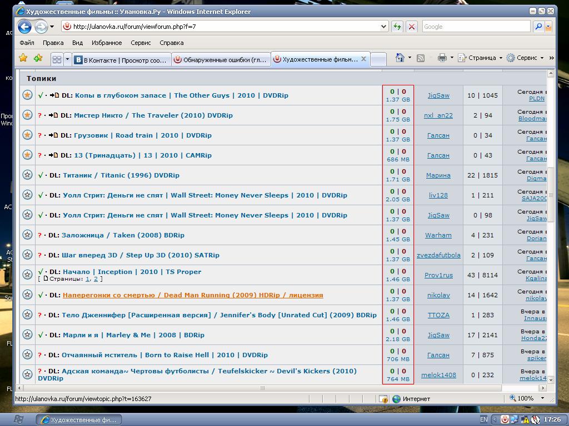Open author Warham profile link
569x426 pixels.
tap(438, 235)
